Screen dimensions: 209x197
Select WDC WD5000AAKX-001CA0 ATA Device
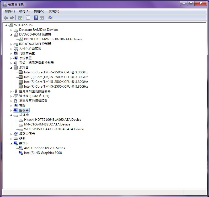[54, 129]
